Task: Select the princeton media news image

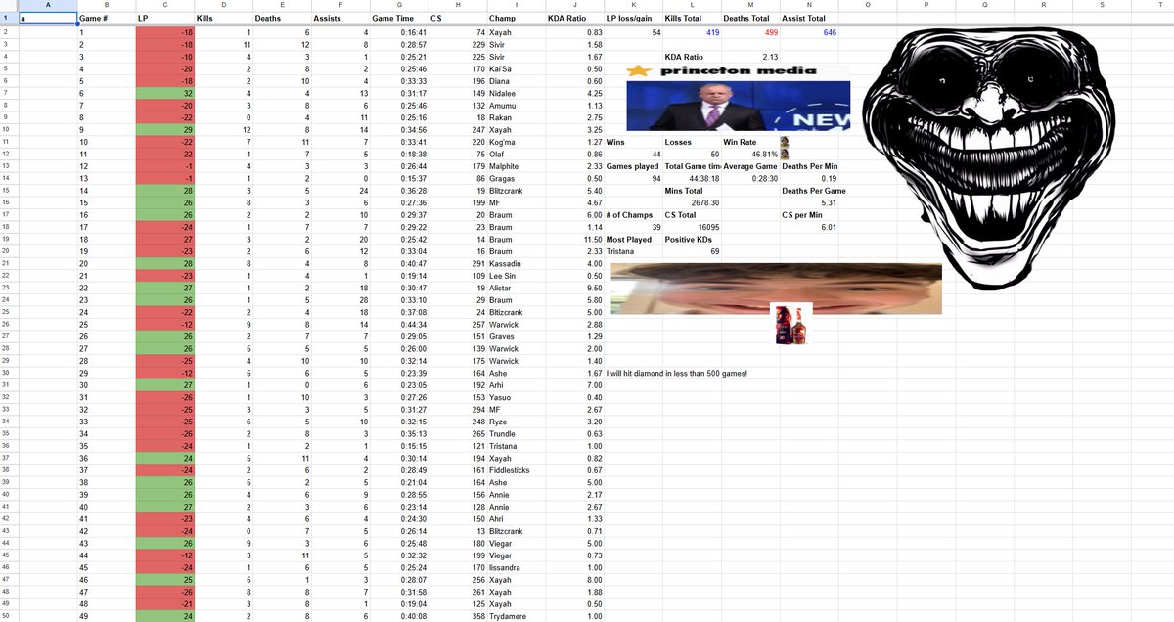Action: 739,98
